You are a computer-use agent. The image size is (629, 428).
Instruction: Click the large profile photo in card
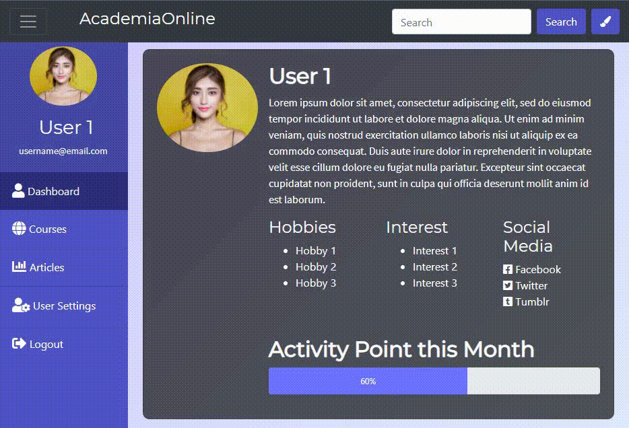click(207, 108)
